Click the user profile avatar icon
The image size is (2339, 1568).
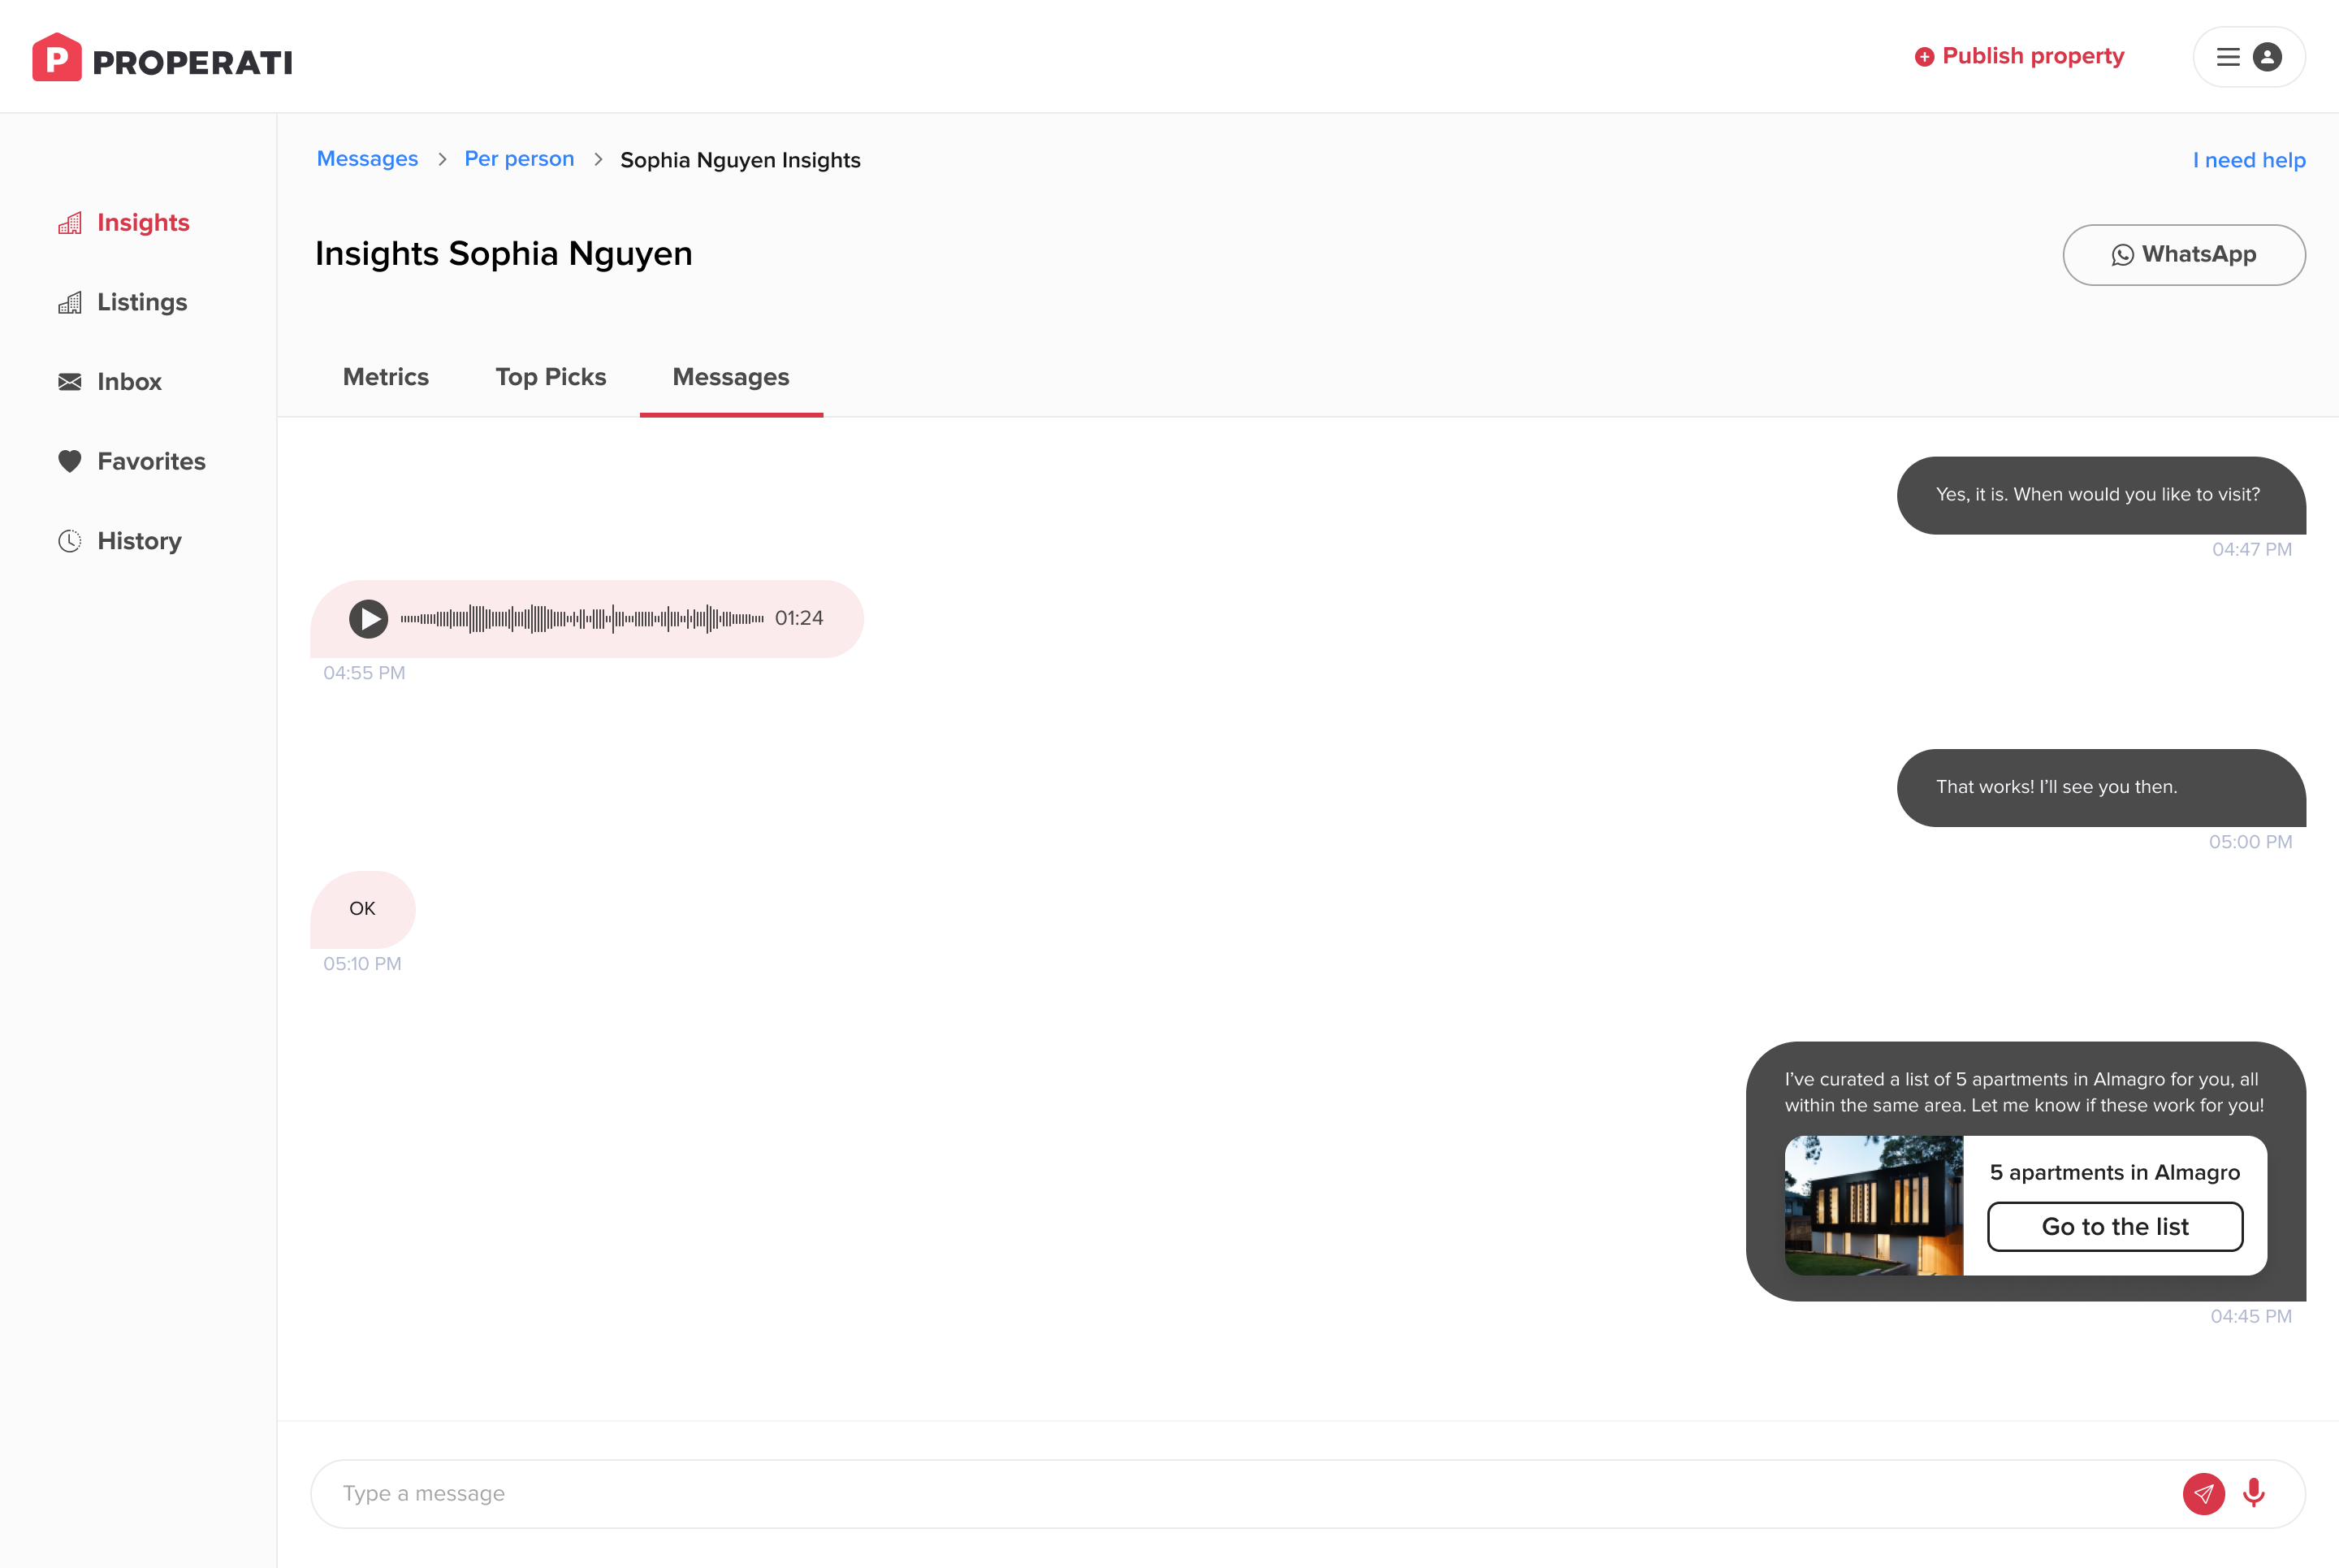2267,57
